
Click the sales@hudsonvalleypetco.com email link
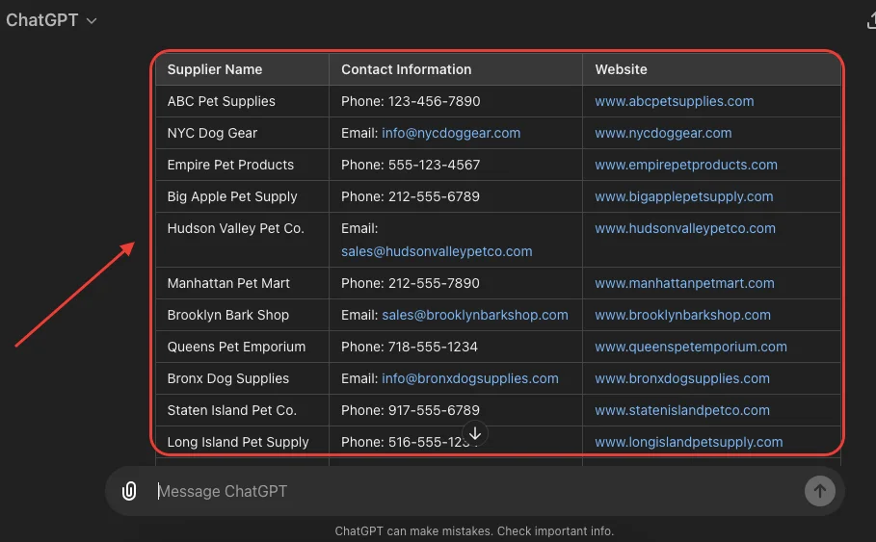click(437, 251)
